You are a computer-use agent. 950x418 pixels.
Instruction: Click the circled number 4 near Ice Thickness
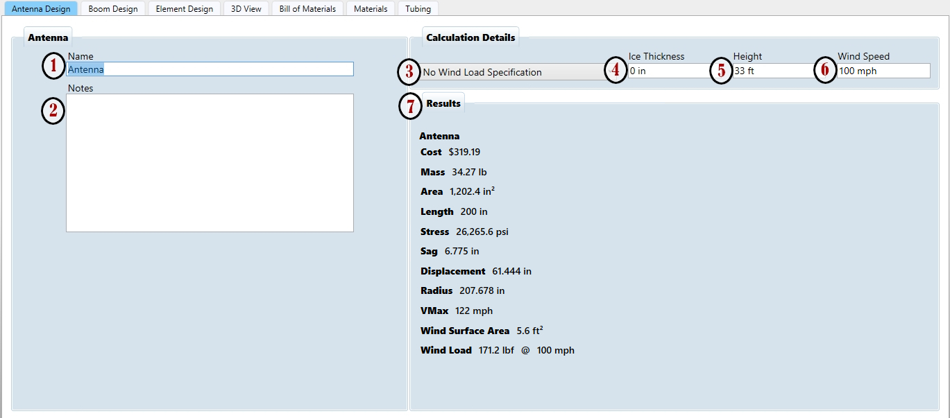pyautogui.click(x=616, y=71)
